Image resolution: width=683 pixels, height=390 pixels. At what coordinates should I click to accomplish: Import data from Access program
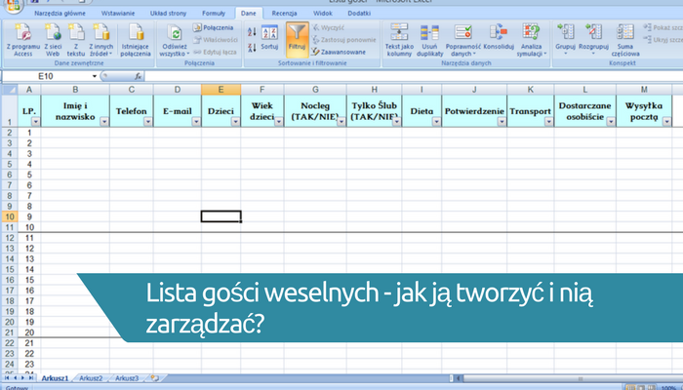pyautogui.click(x=23, y=40)
